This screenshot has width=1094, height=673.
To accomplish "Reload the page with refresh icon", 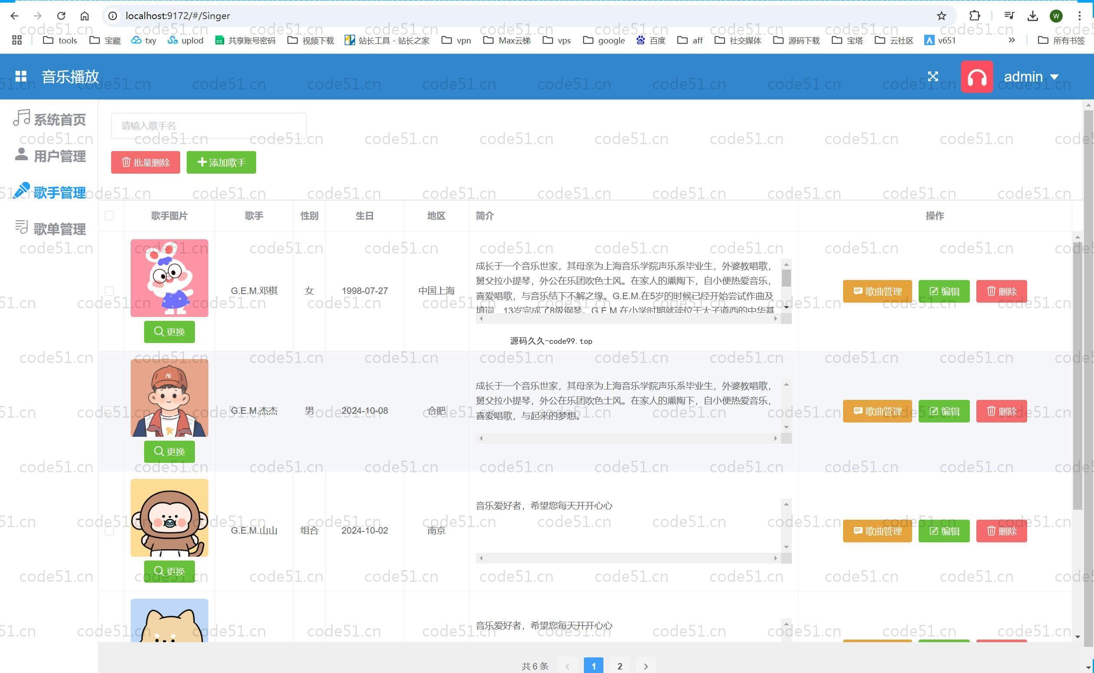I will coord(61,16).
